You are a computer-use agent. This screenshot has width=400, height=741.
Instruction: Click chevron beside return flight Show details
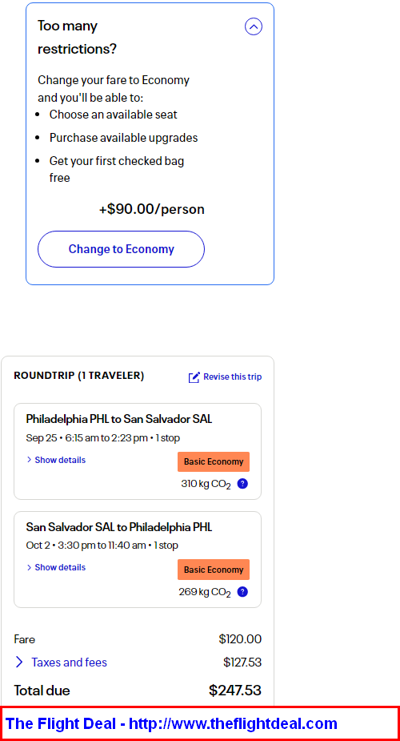(x=30, y=567)
